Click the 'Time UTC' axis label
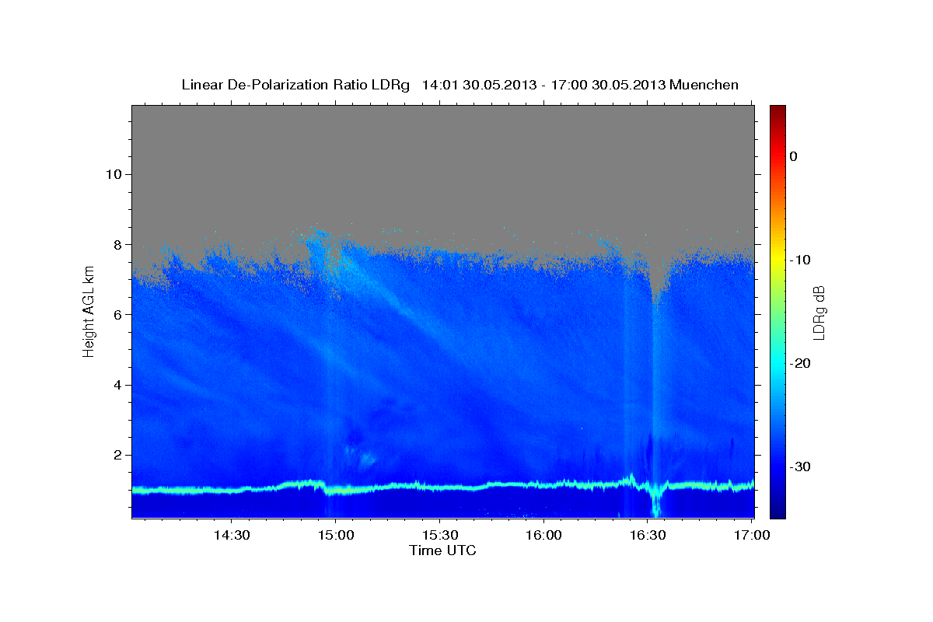Viewport: 933px width, 622px height. pyautogui.click(x=442, y=550)
